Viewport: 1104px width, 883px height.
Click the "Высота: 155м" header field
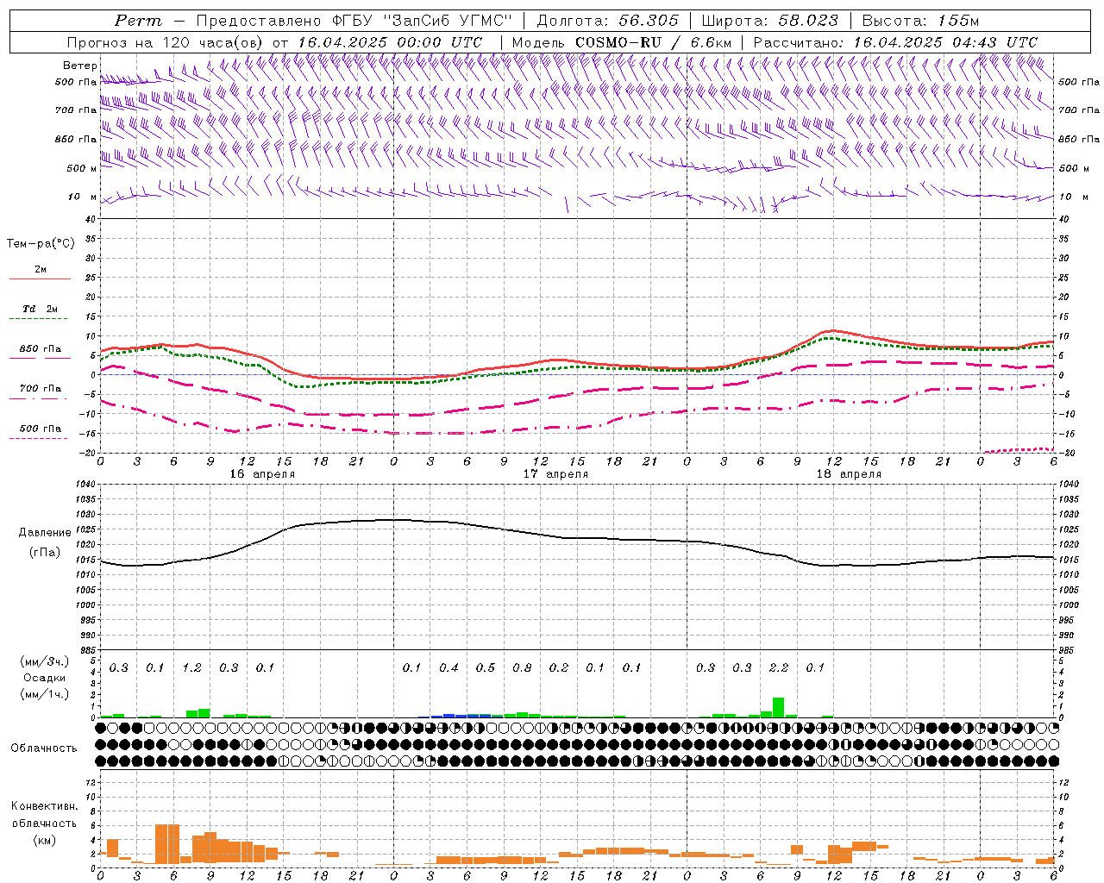click(x=920, y=21)
